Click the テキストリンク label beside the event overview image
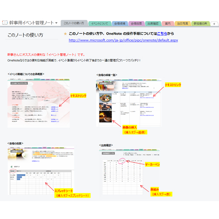The width and height of the screenshot is (219, 219). pos(78,96)
